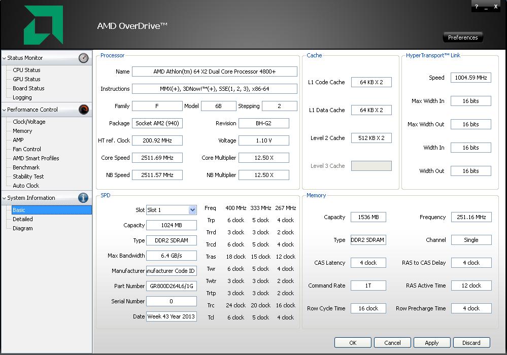The width and height of the screenshot is (507, 355).
Task: Click the Apply button
Action: click(x=432, y=343)
